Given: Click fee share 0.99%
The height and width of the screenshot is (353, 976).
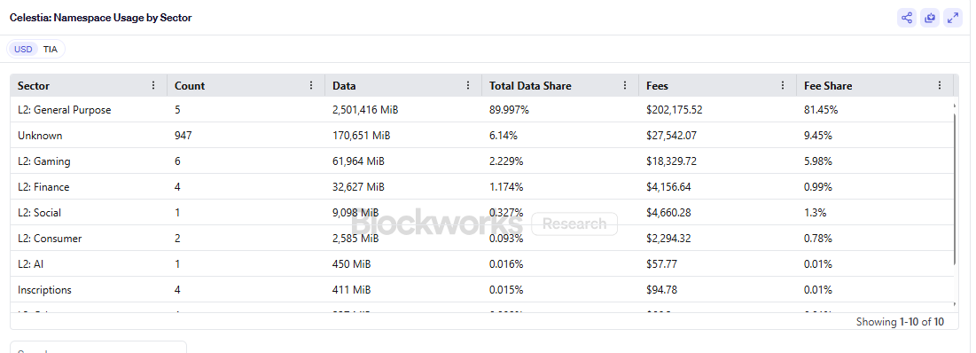Looking at the screenshot, I should point(818,187).
